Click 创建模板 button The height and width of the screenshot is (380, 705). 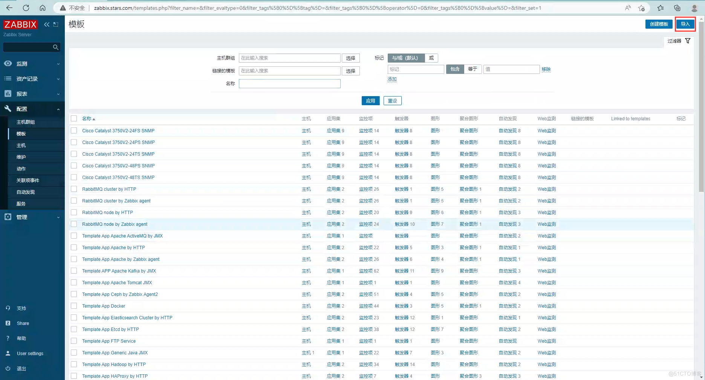(x=659, y=24)
